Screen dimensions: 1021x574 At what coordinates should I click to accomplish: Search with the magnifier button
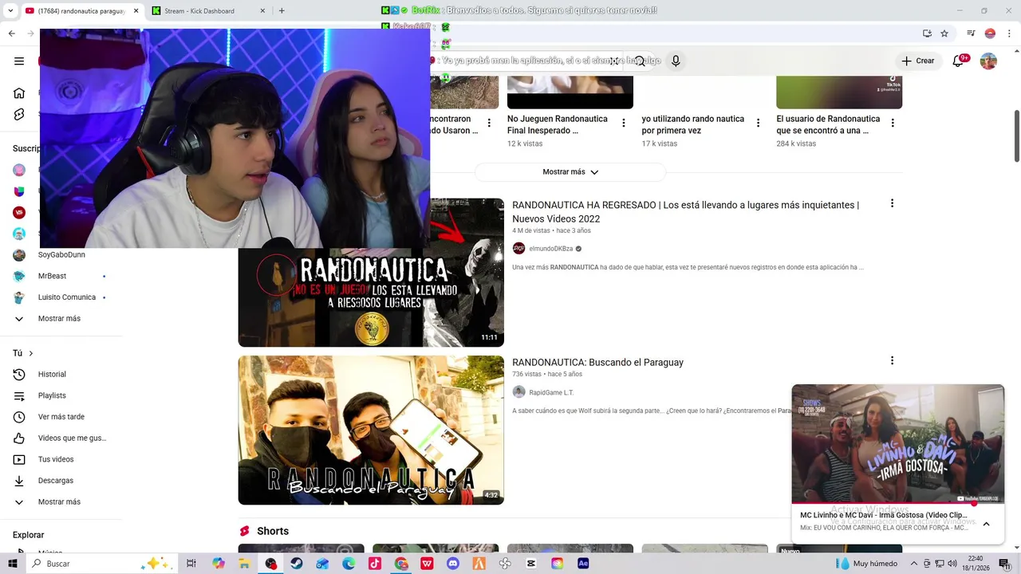coord(640,61)
